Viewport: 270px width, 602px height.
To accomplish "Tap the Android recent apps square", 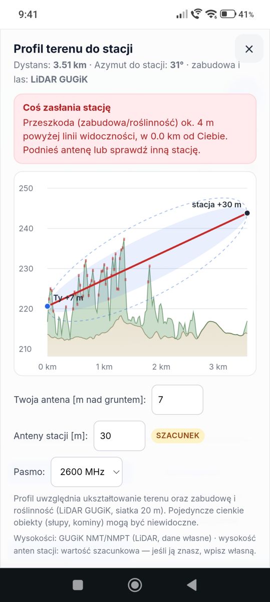I will pyautogui.click(x=78, y=584).
